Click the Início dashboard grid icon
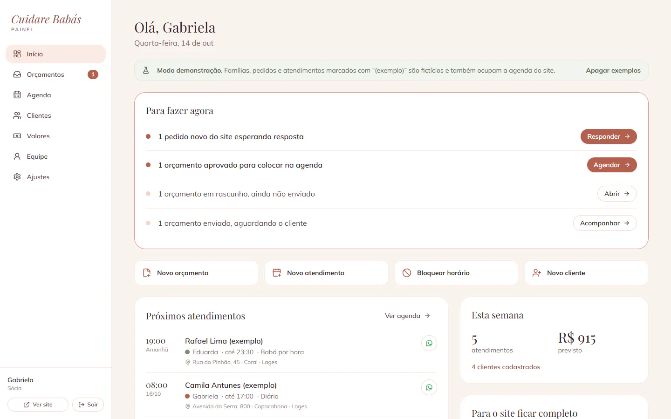671x419 pixels. 17,54
